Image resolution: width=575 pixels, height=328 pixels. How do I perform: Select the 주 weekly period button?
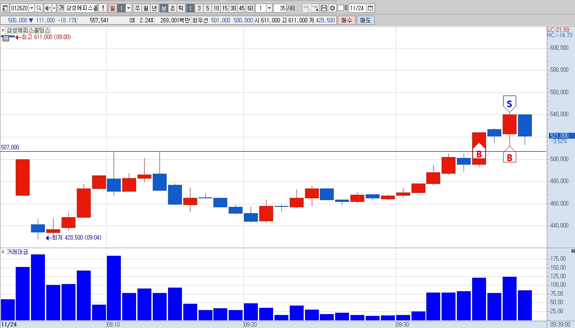pyautogui.click(x=137, y=8)
